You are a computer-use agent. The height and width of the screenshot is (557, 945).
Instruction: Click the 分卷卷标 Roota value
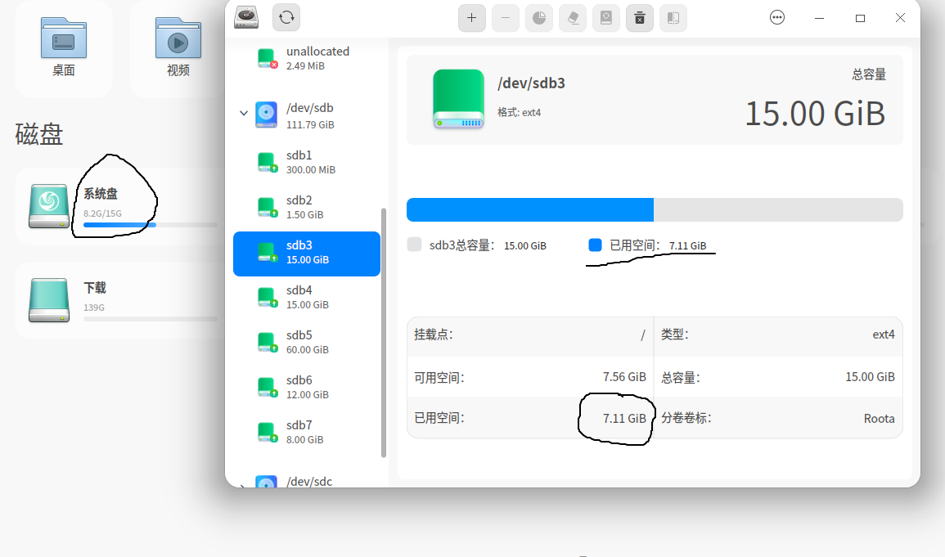point(880,419)
